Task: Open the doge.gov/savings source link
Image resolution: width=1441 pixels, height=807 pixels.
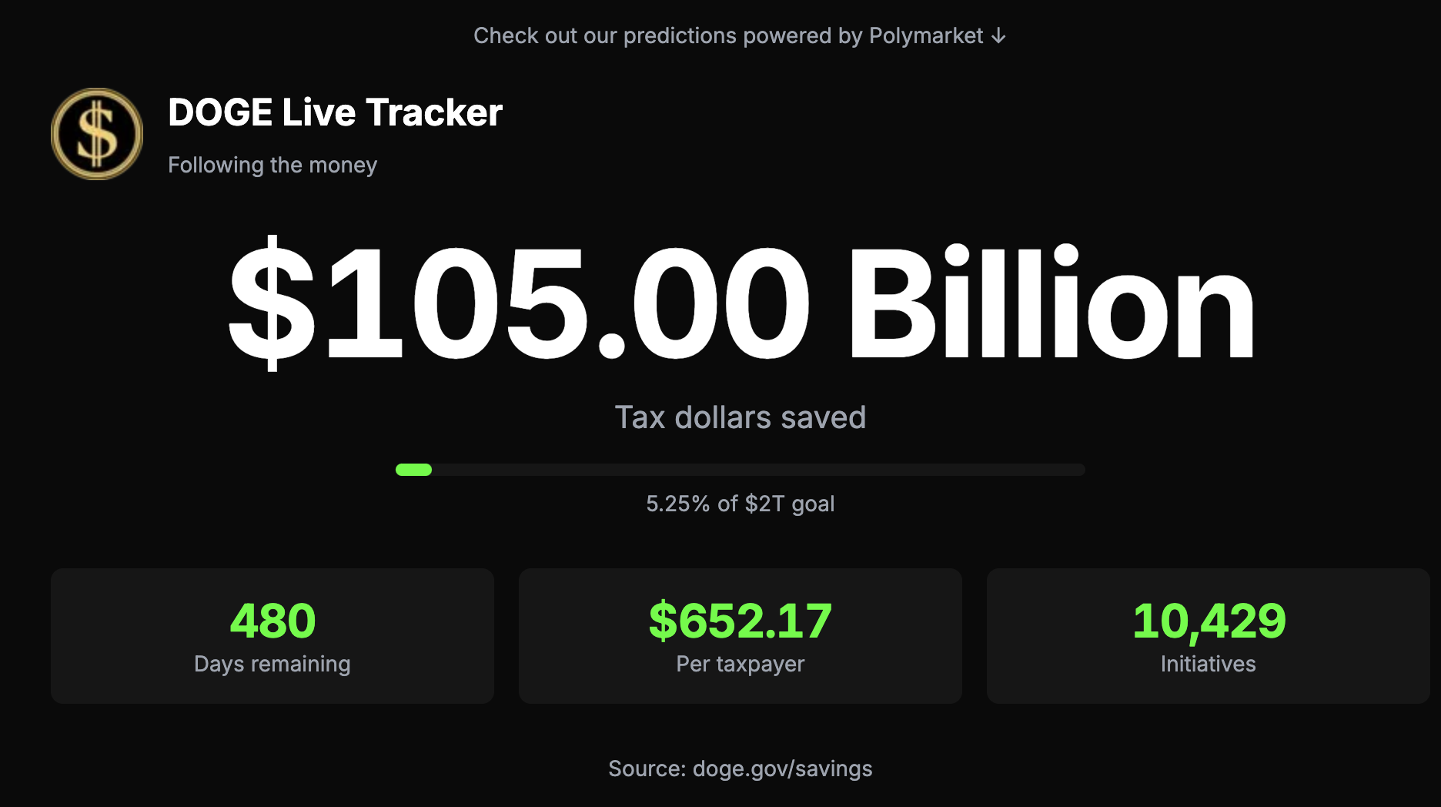Action: pos(782,768)
